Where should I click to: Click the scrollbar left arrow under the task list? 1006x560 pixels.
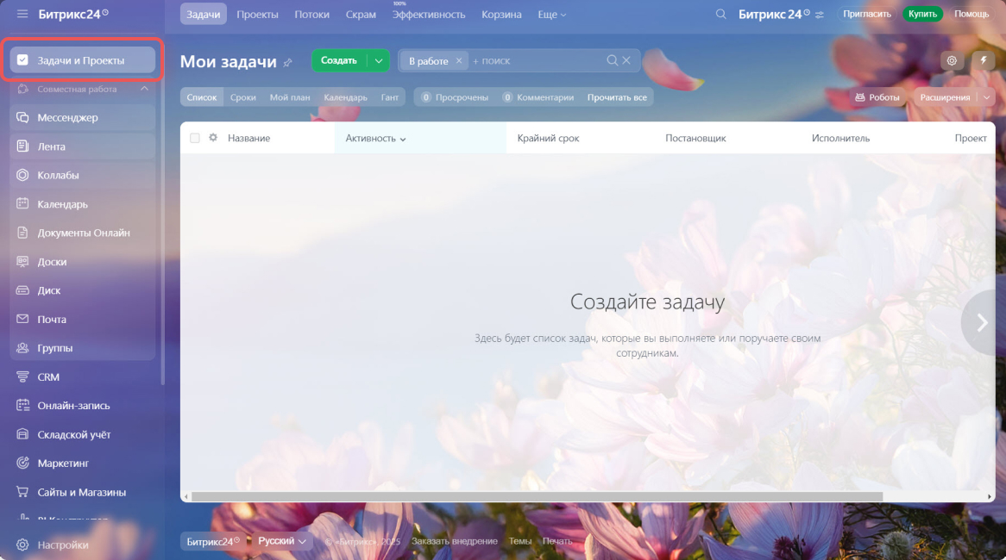coord(186,496)
